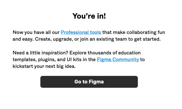Click the phrase "Explore thousands of education"
The image size is (182, 109).
coord(105,53)
